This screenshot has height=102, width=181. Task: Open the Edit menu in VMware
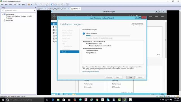6,5
